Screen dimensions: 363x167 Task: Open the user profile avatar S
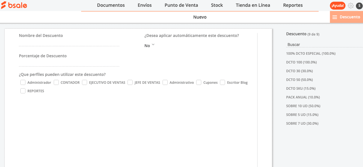(359, 6)
